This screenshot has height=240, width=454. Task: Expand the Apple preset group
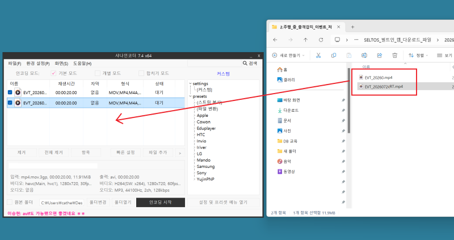click(194, 116)
